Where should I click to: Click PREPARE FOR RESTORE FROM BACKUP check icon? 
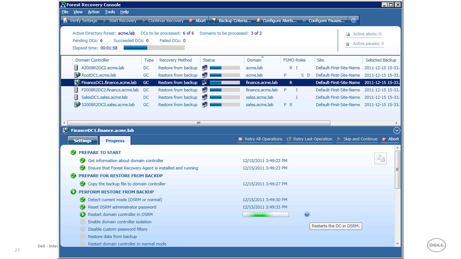tap(73, 176)
